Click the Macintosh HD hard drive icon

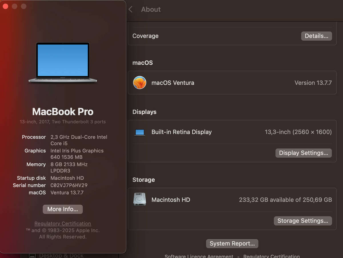pos(139,199)
